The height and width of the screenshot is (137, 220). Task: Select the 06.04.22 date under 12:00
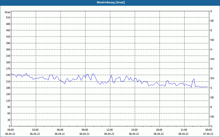(109, 134)
